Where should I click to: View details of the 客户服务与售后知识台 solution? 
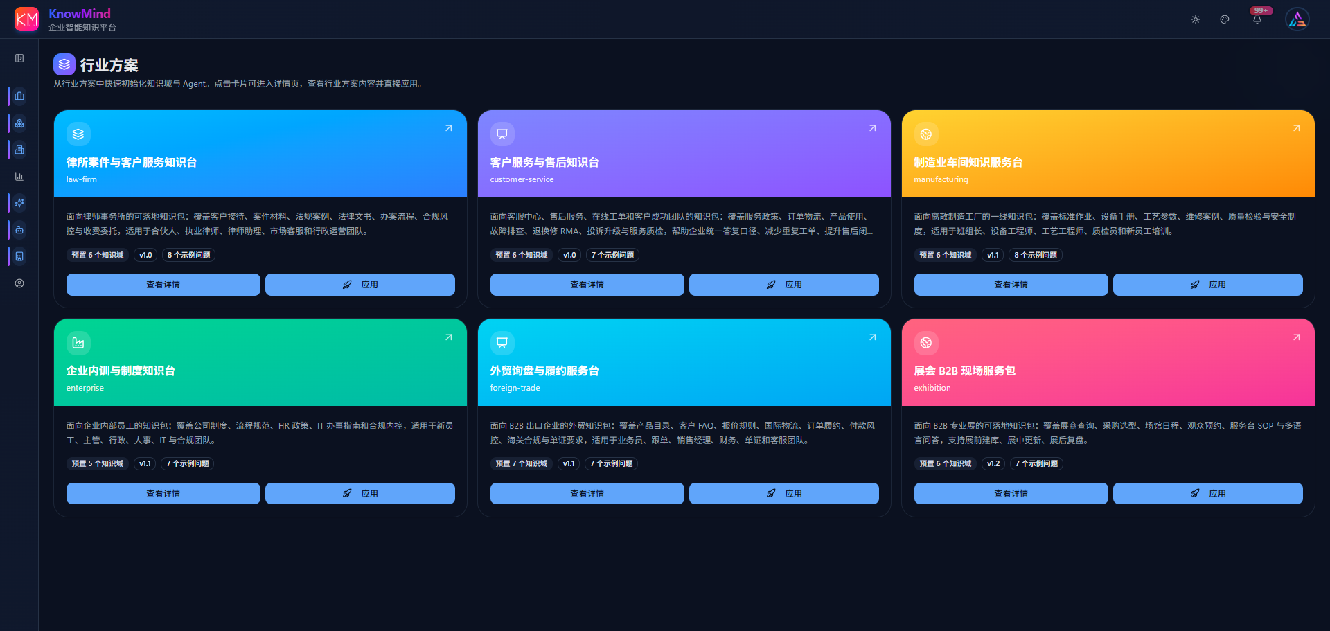(587, 285)
